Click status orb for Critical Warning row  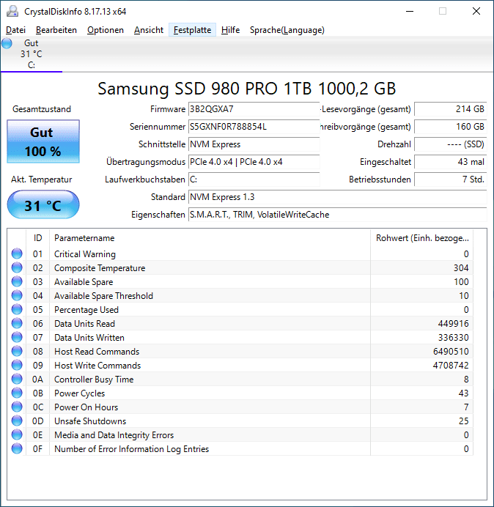[x=17, y=253]
